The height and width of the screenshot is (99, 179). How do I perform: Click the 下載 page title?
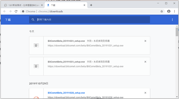pos(8,20)
